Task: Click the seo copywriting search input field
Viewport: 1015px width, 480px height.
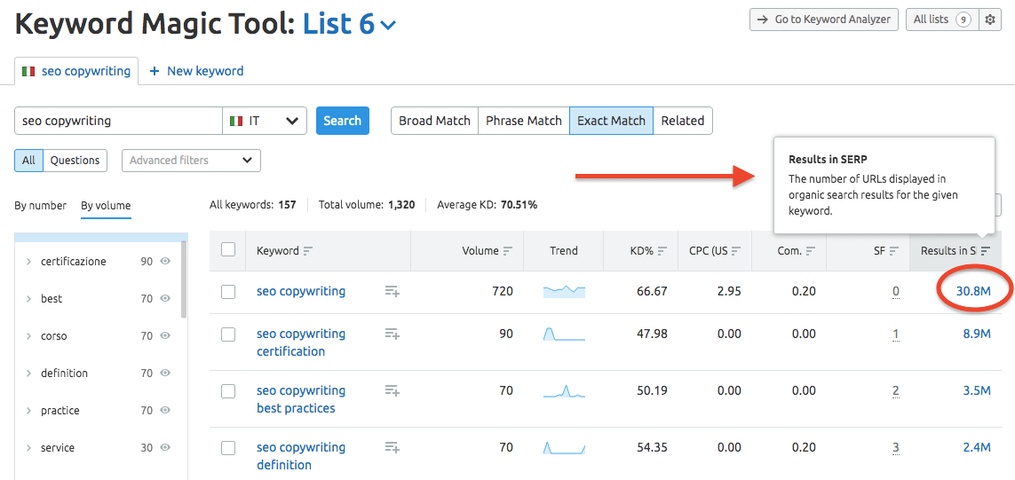Action: coord(118,121)
